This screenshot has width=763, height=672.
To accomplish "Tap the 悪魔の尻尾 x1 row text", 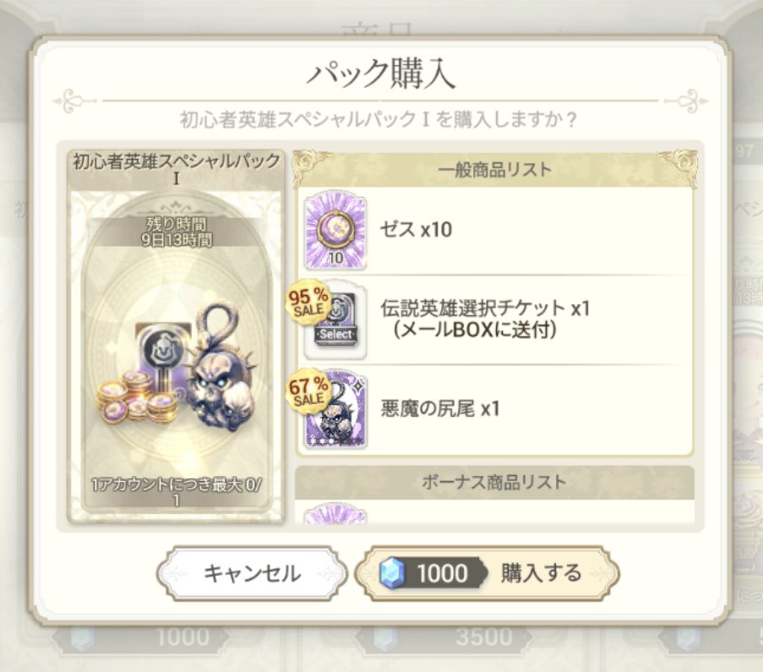I will 440,408.
